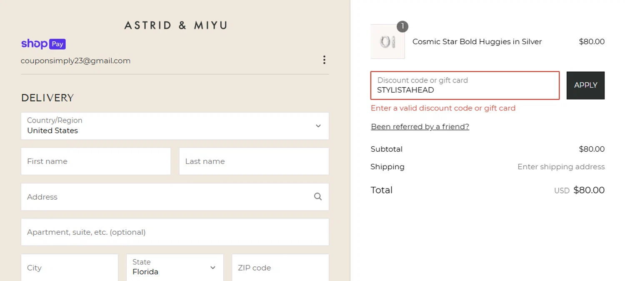Screen dimensions: 625x281
Task: Open the three-dot account options menu
Action: tap(324, 60)
